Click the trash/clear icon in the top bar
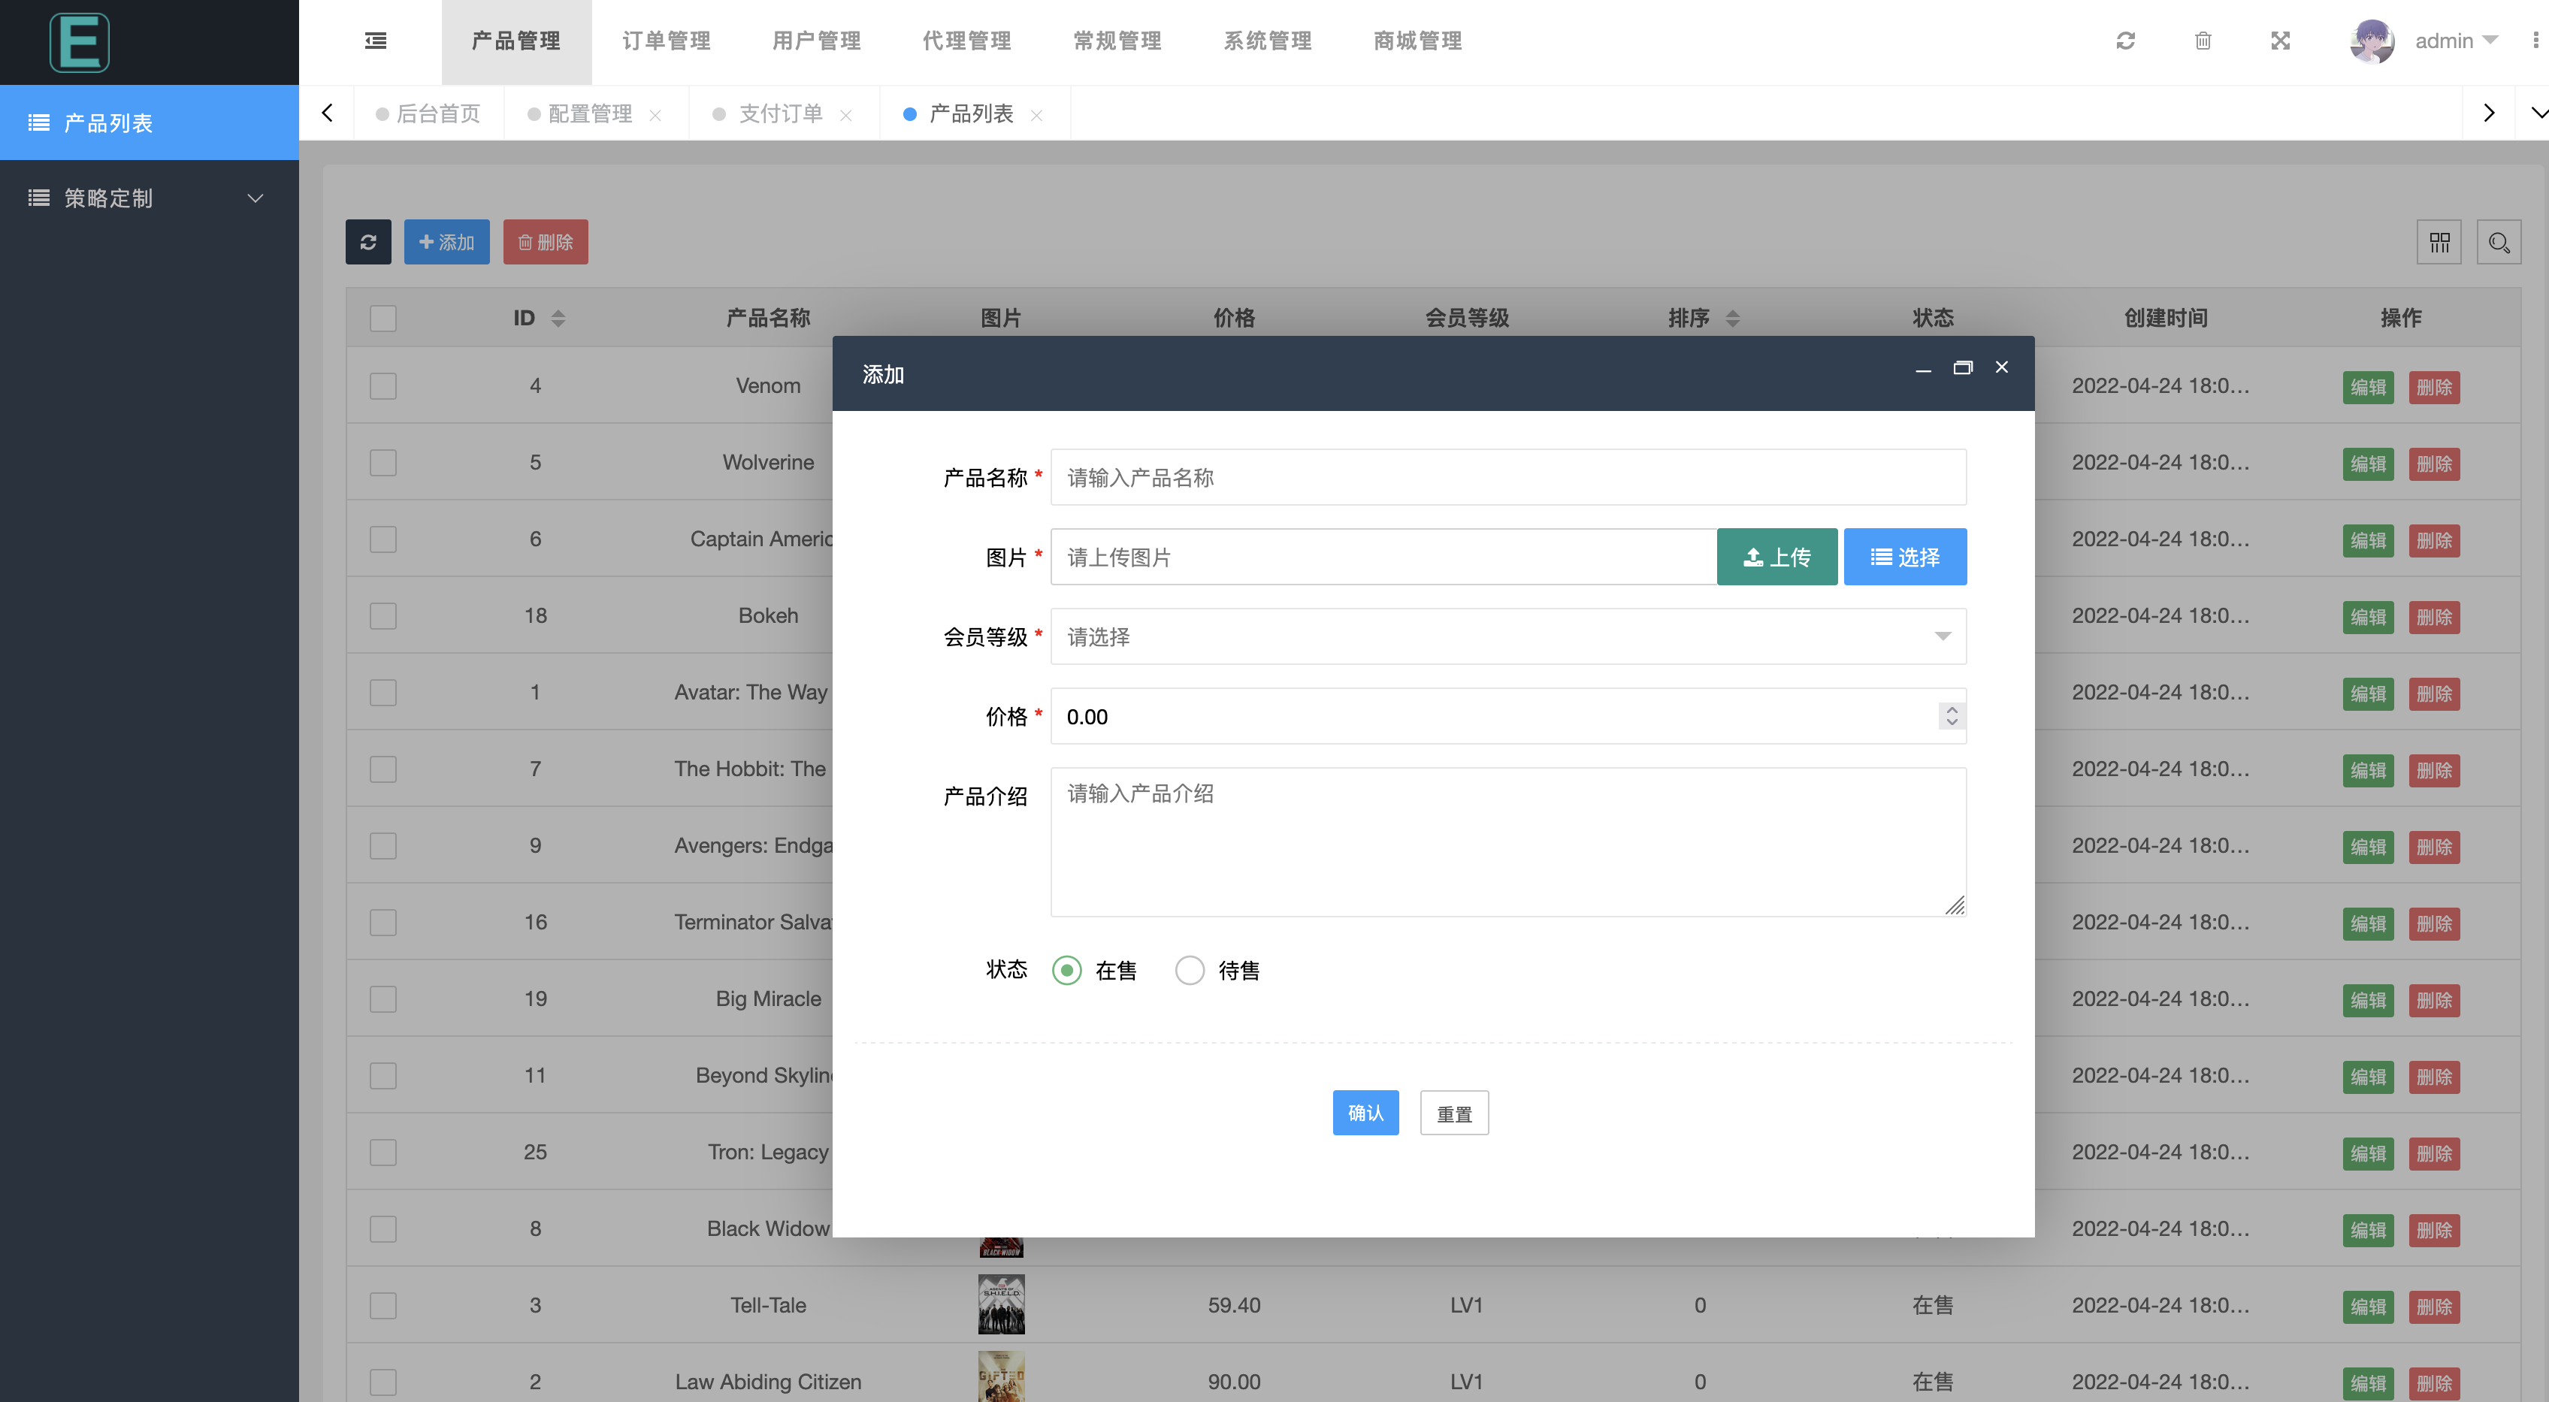 click(2203, 41)
